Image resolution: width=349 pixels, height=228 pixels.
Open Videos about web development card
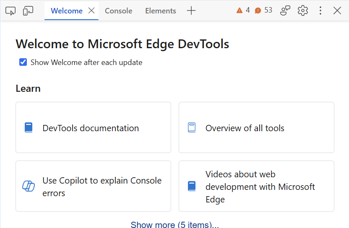256,186
